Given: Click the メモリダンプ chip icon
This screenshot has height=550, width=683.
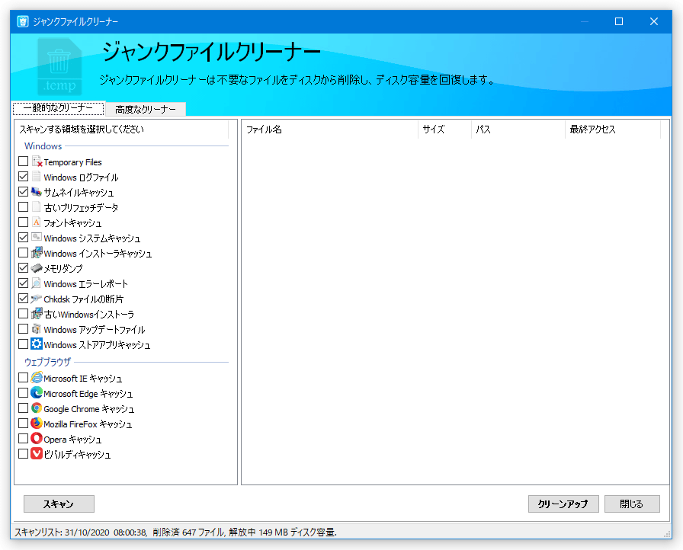Looking at the screenshot, I should 37,268.
